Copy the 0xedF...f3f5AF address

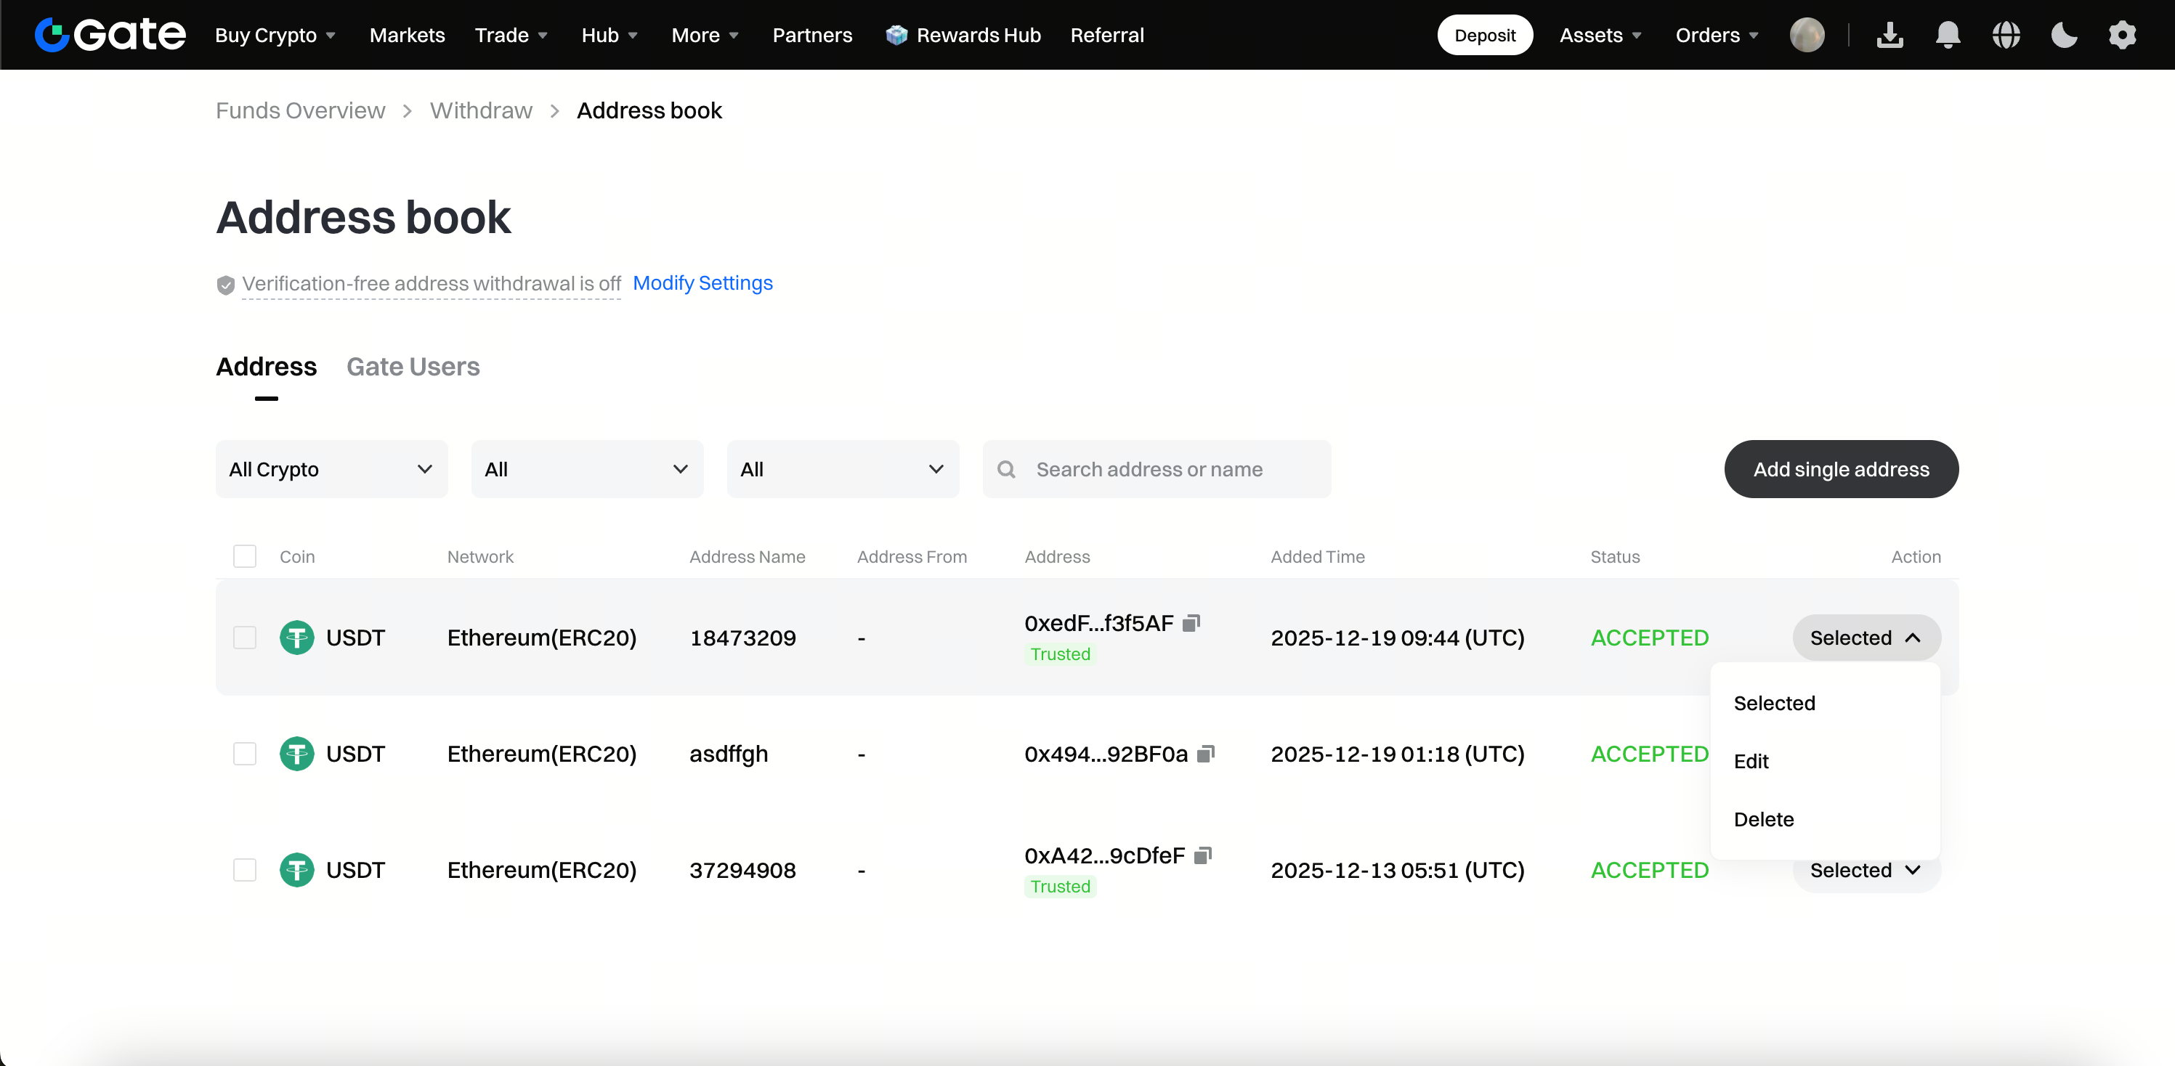click(1191, 623)
